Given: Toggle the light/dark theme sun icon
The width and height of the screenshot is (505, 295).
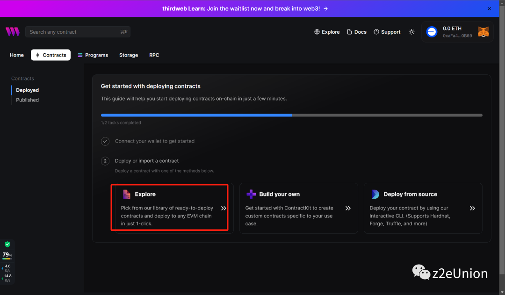Looking at the screenshot, I should 411,32.
